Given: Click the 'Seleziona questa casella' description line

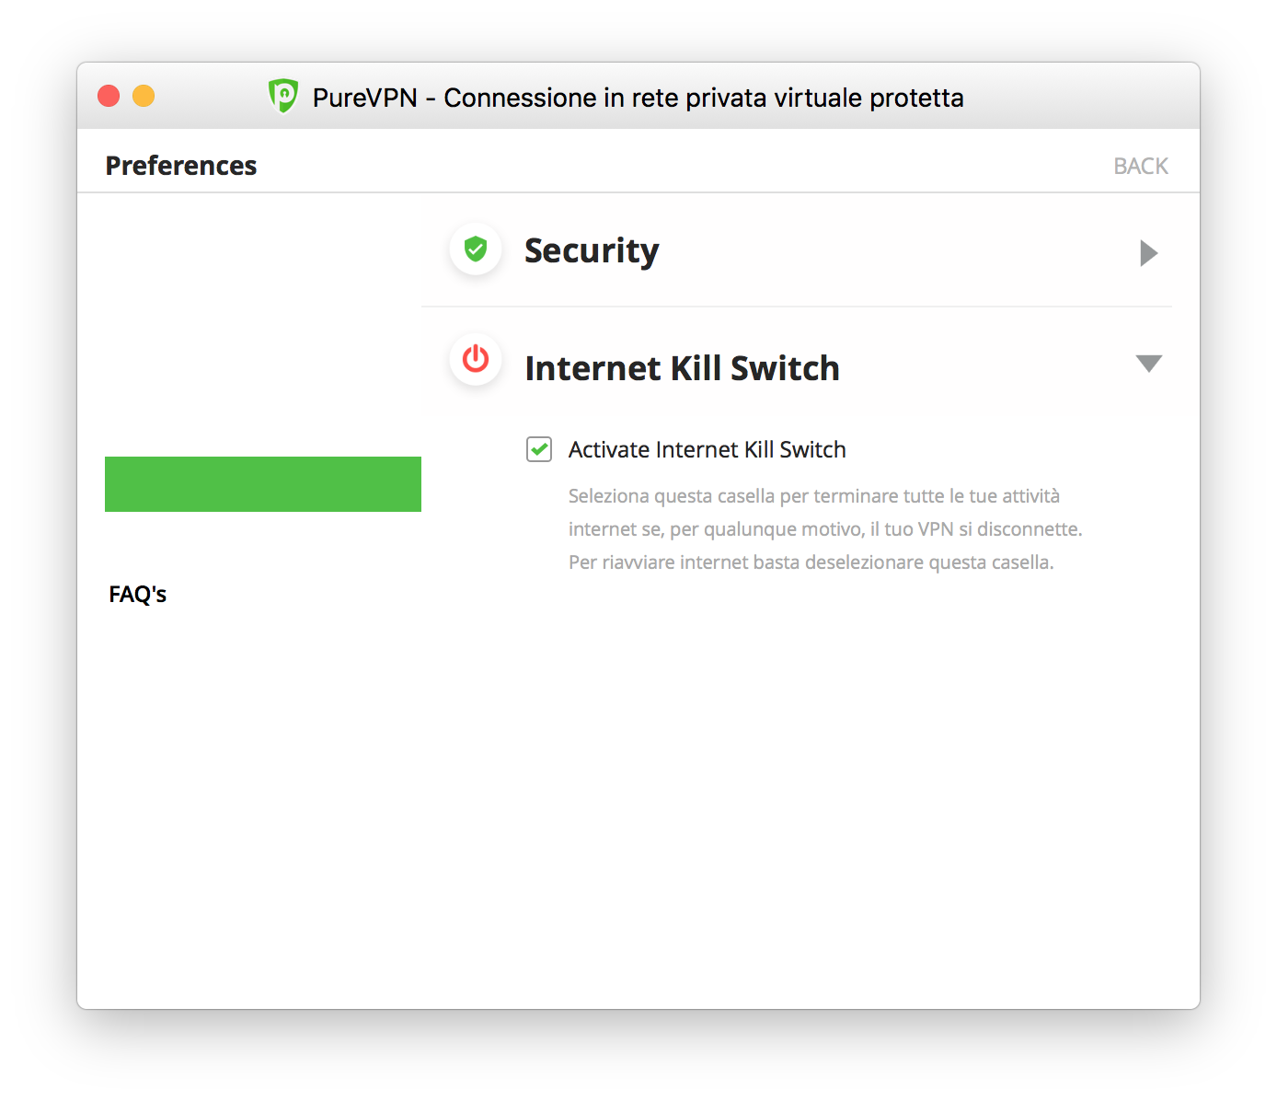Looking at the screenshot, I should [x=814, y=496].
